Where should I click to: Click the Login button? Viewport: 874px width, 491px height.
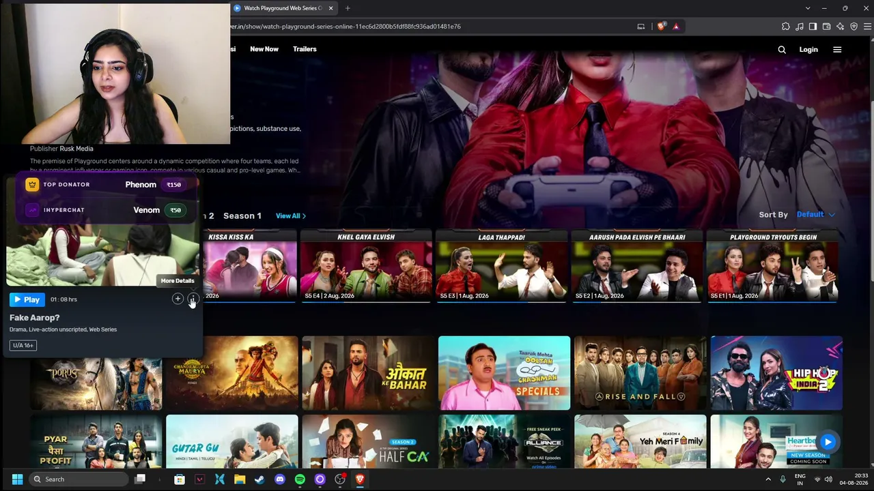point(808,49)
